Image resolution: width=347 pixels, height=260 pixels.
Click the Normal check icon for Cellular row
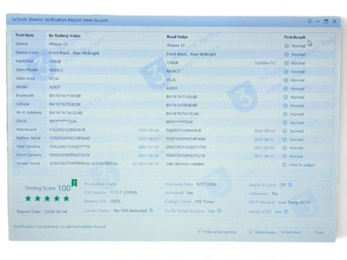pos(285,106)
